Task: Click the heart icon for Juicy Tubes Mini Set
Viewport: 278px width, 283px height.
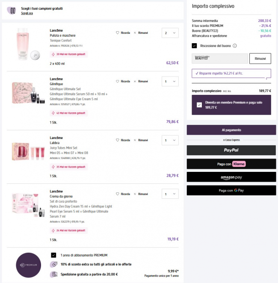Action: 118,140
